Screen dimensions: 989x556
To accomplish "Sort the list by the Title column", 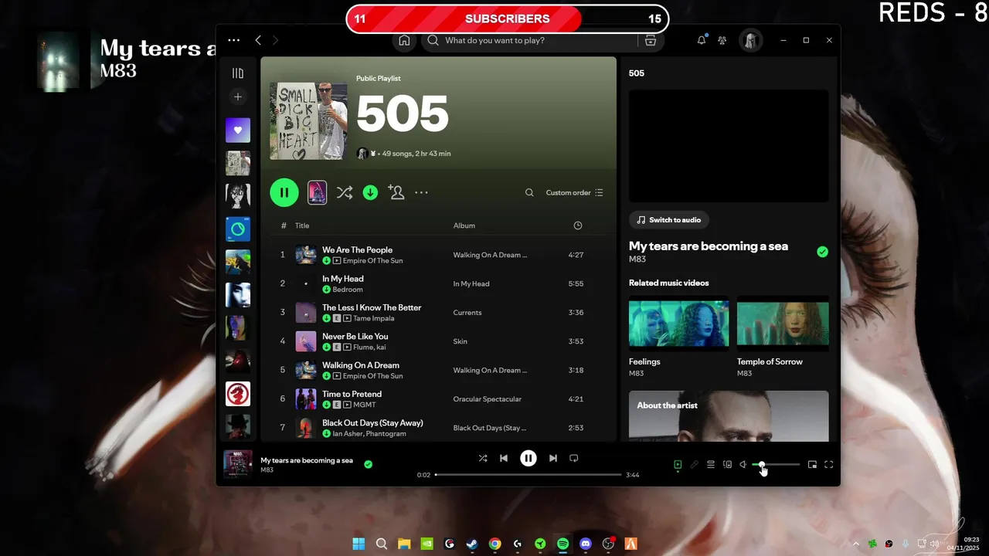I will (302, 225).
